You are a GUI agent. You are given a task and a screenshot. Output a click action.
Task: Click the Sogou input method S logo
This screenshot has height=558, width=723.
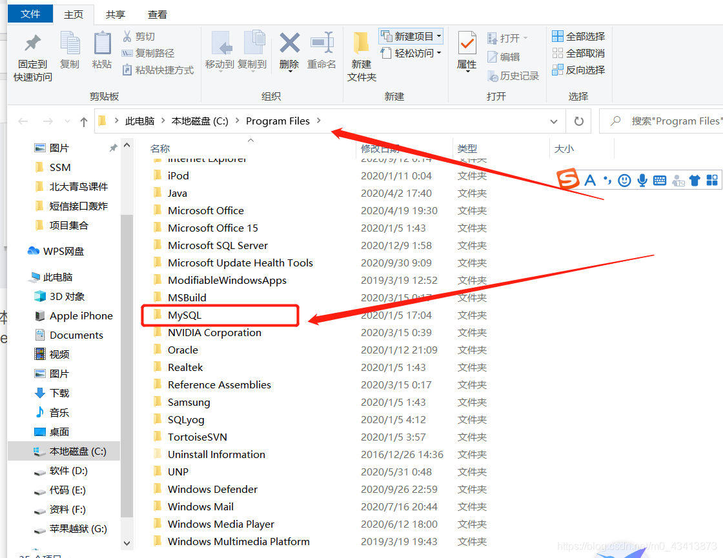click(568, 180)
